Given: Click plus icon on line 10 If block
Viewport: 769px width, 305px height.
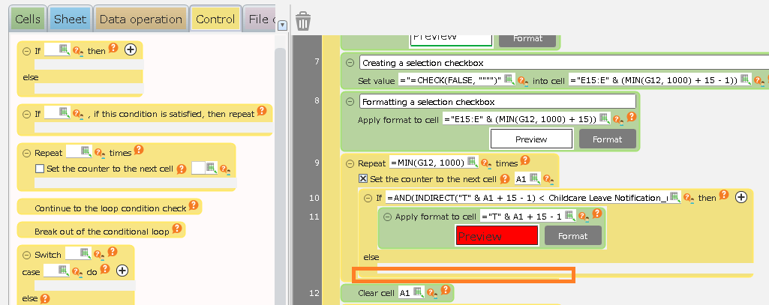Looking at the screenshot, I should point(740,197).
